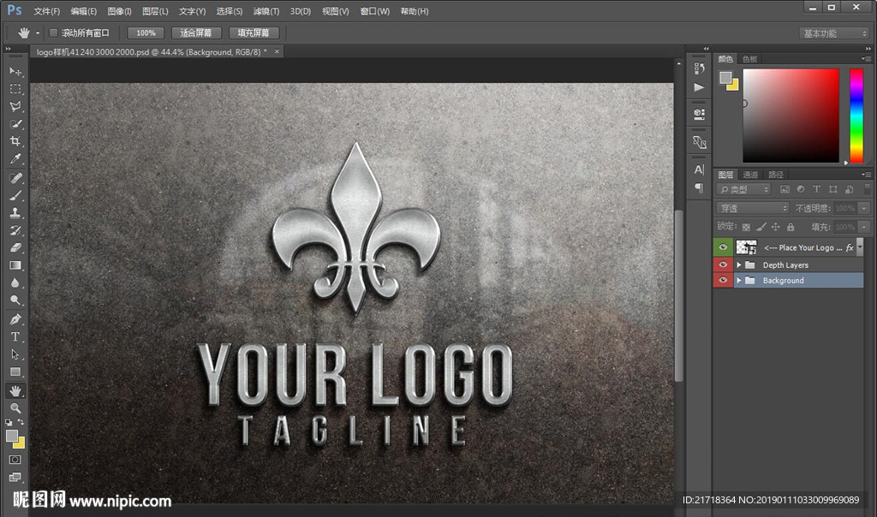877x517 pixels.
Task: Select the Zoom magnifier tool
Action: click(15, 408)
